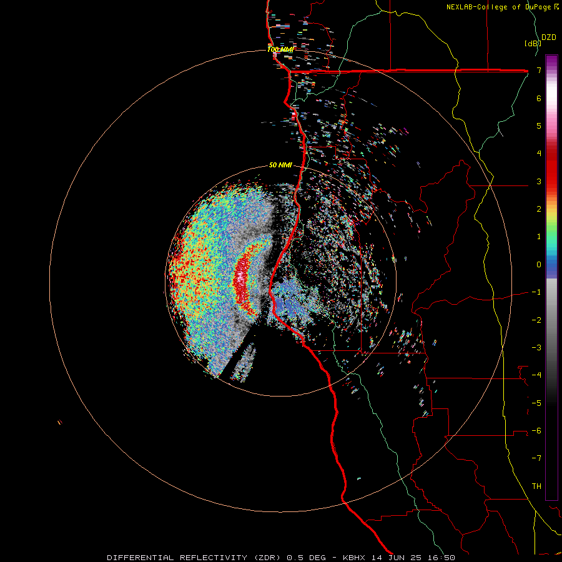Click the scale value 1

539,237
